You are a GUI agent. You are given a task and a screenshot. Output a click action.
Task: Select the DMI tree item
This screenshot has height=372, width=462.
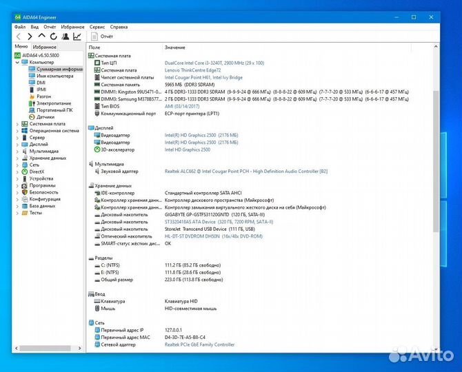coord(41,83)
